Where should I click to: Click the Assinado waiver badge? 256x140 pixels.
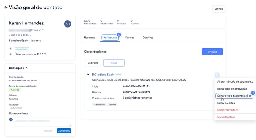(x=15, y=90)
